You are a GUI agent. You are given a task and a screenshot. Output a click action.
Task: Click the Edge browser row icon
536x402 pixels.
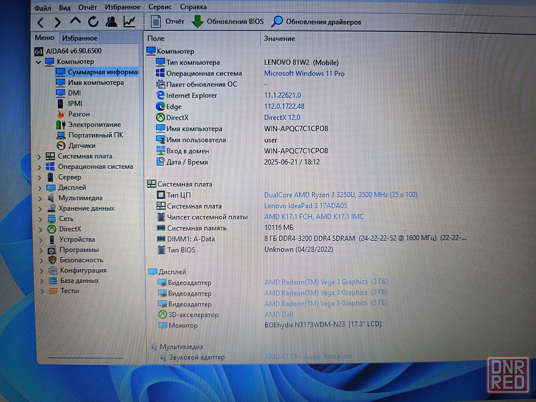(160, 106)
